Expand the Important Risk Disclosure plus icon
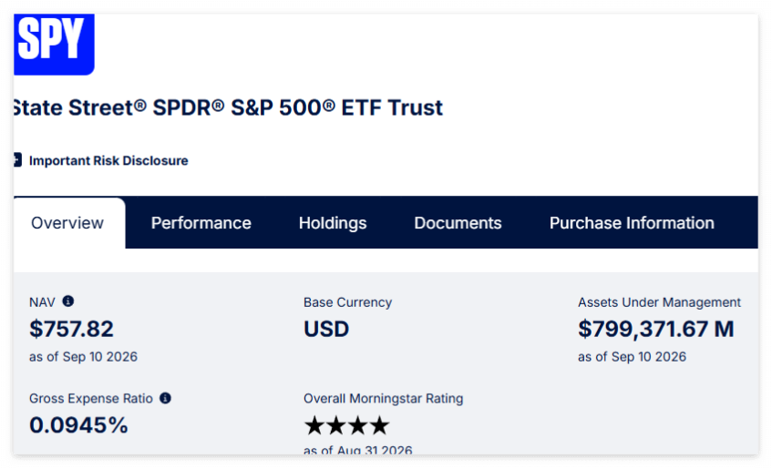 tap(17, 160)
